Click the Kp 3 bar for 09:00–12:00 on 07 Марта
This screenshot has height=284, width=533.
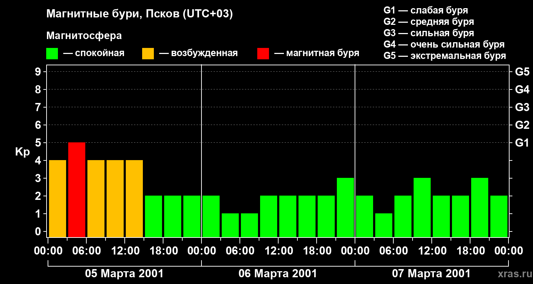pyautogui.click(x=422, y=207)
